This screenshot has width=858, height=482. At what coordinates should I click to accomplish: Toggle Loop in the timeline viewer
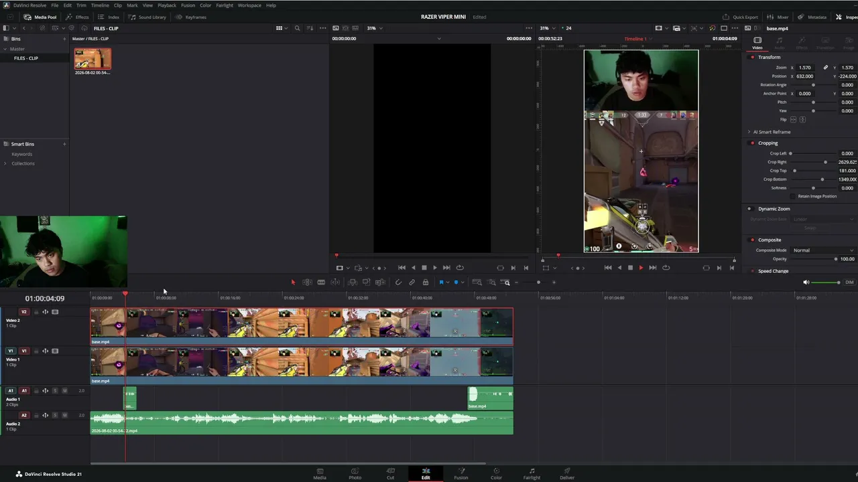[666, 268]
